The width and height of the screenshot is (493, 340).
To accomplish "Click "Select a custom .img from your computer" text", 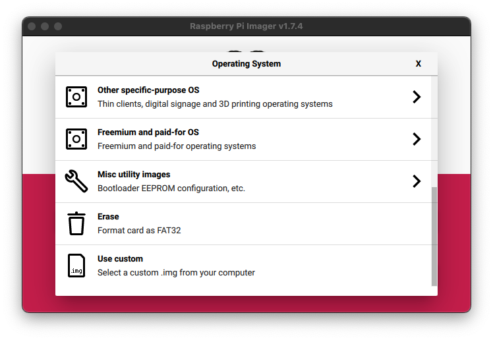I will click(x=176, y=273).
